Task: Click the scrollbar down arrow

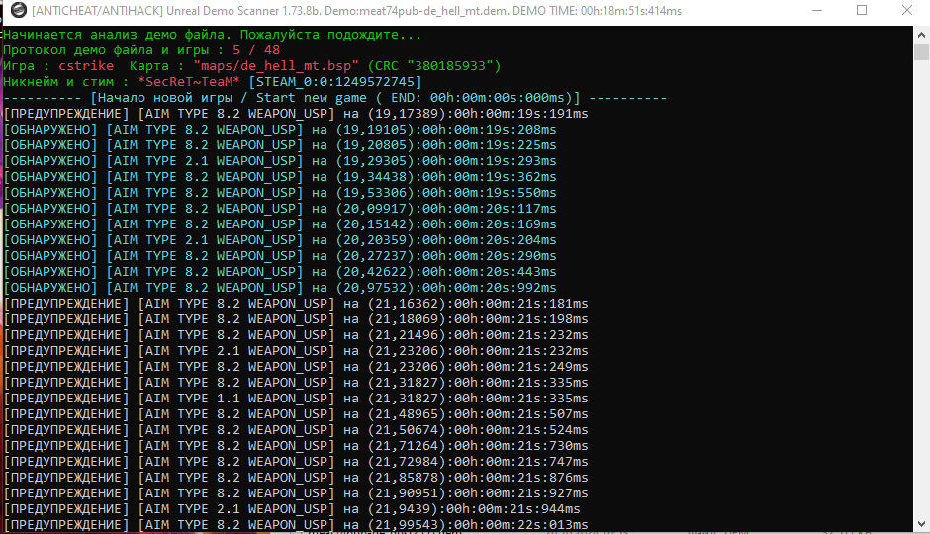Action: [x=921, y=524]
